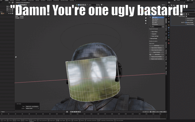Expand the Search filters section
This screenshot has width=195, height=122.
(154, 32)
